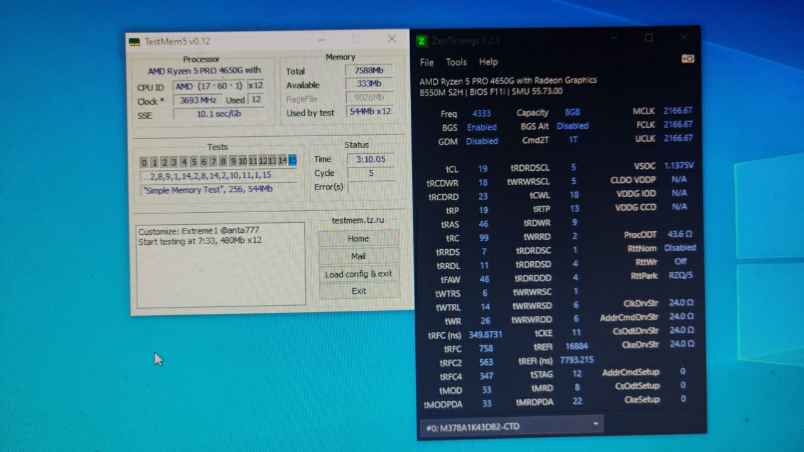804x452 pixels.
Task: Click the AMD Ryzen 5 PRO 4650G with Radeon Graphics line
Action: tap(508, 80)
